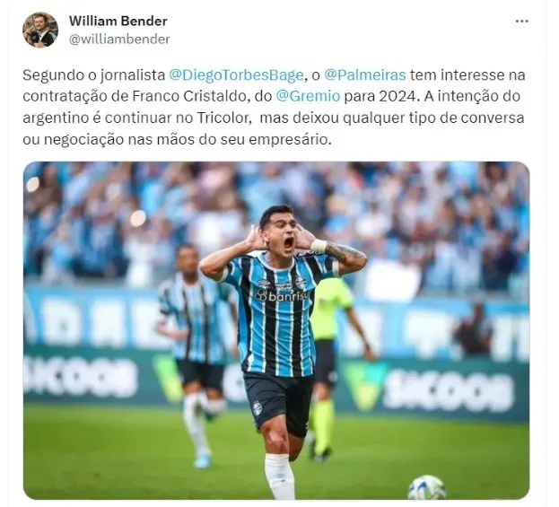Image resolution: width=559 pixels, height=507 pixels.
Task: Click the last line mentioning empresário
Action: pos(177,139)
